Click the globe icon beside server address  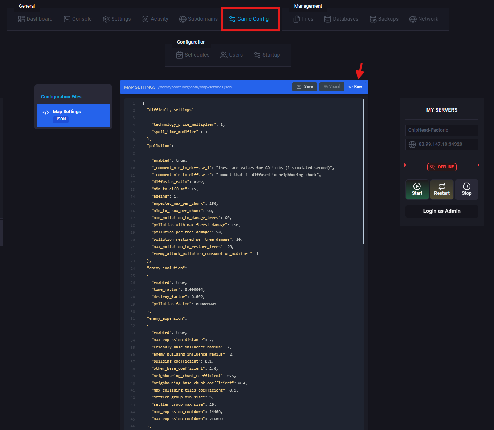pyautogui.click(x=412, y=145)
